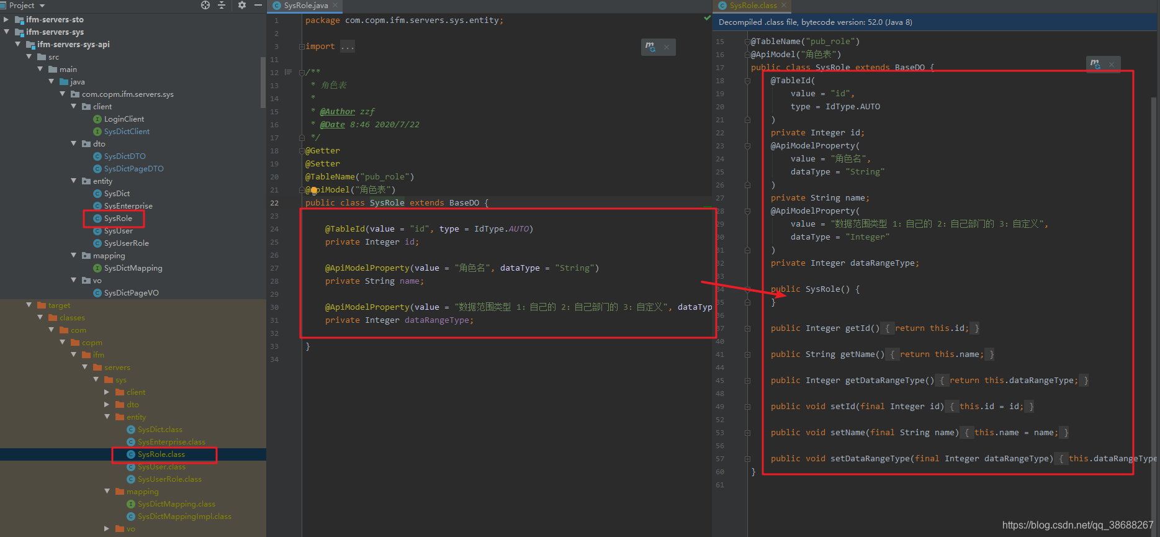Screen dimensions: 1160x537
Task: Click the yellow intention bulb beside @ApiModel
Action: click(314, 190)
